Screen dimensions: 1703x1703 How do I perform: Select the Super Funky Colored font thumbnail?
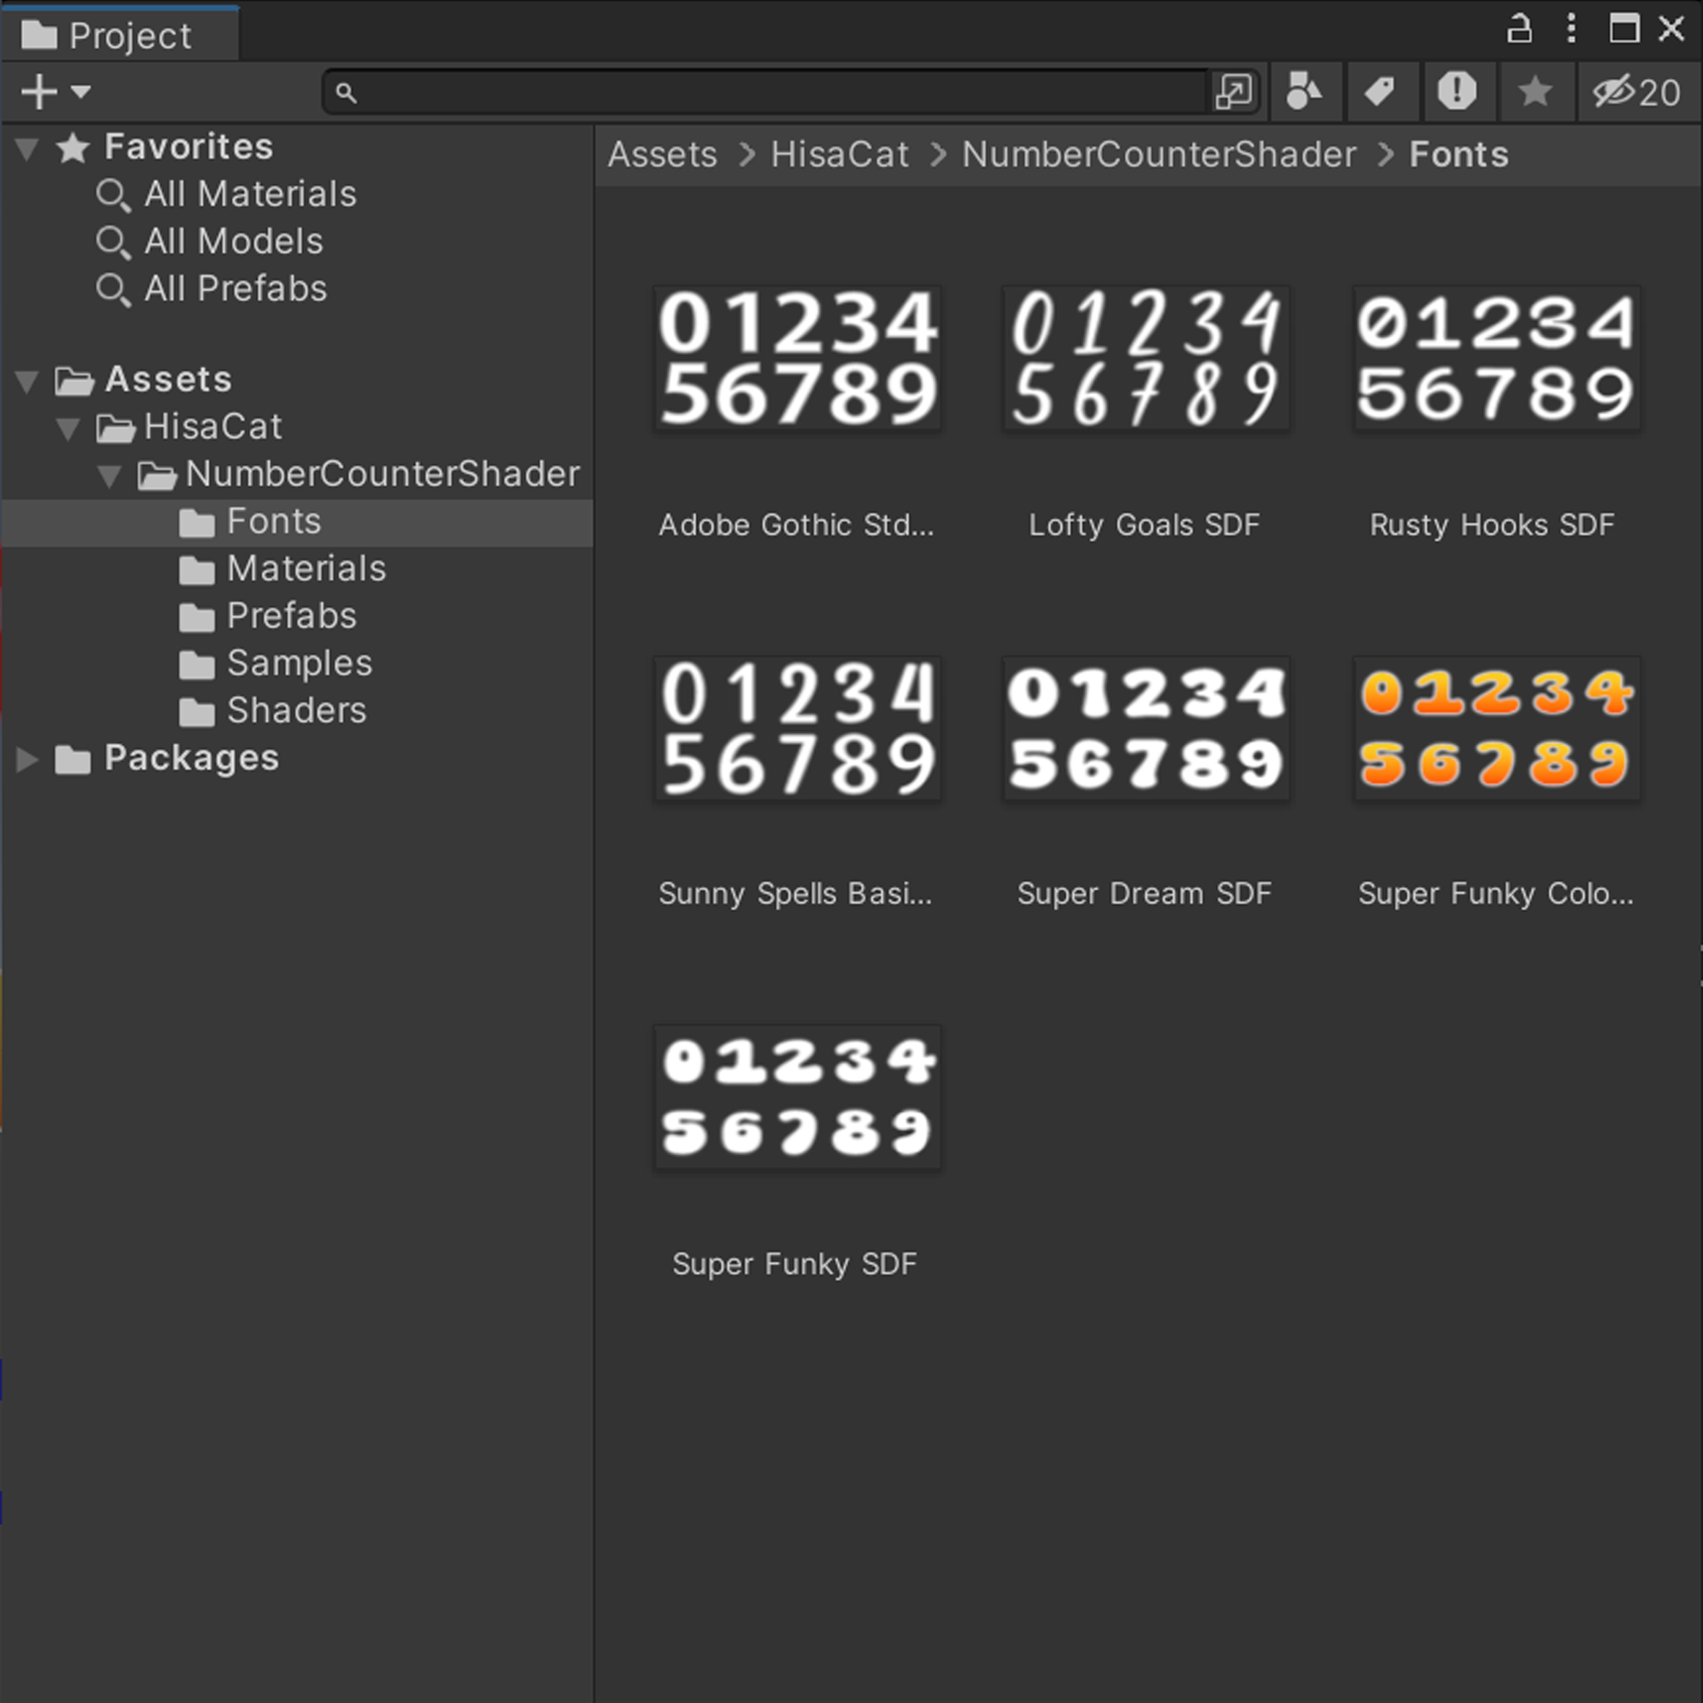coord(1496,729)
